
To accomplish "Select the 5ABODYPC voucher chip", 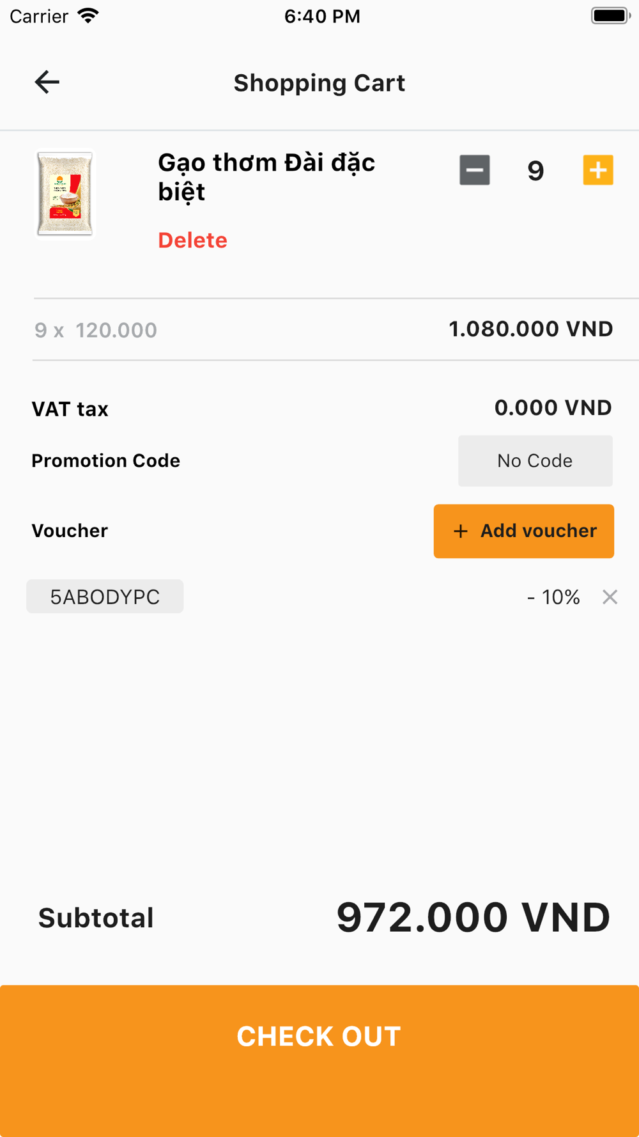I will [105, 597].
